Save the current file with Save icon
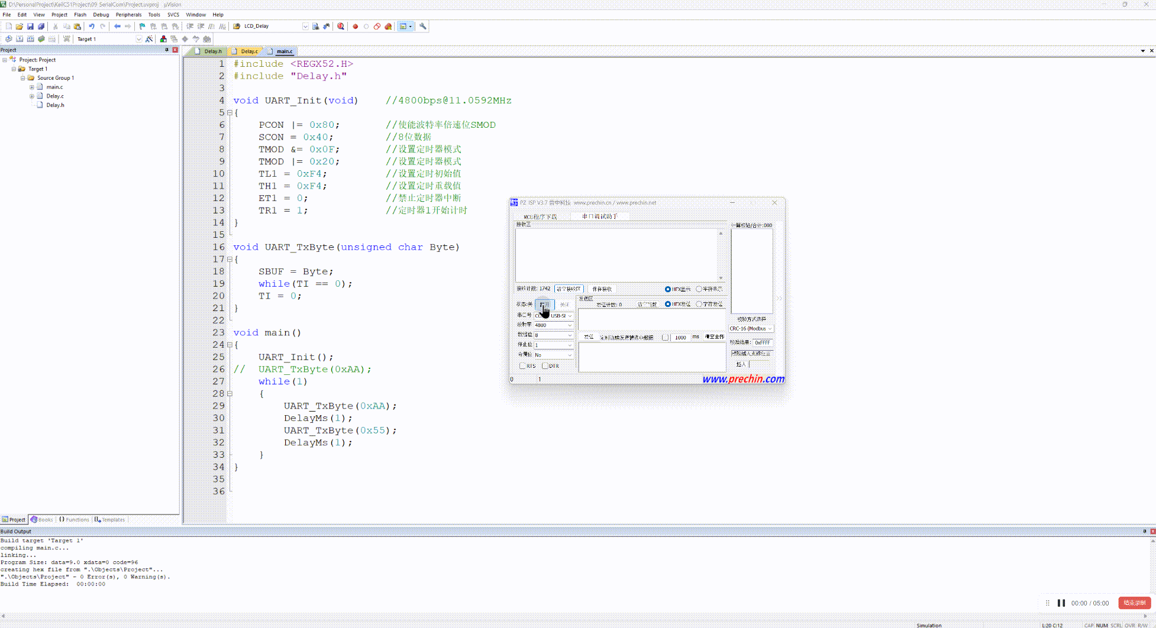The height and width of the screenshot is (628, 1156). 30,26
